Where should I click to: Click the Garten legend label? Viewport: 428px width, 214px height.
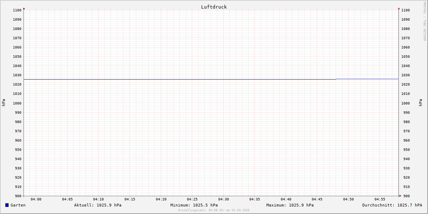click(x=18, y=205)
